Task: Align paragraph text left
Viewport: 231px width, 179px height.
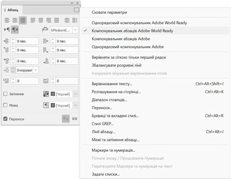Action: (x=7, y=20)
